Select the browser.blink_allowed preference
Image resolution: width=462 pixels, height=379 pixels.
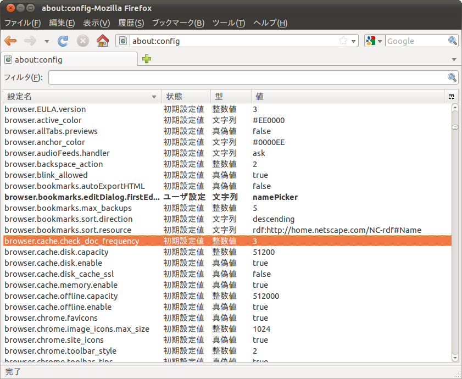click(227, 175)
